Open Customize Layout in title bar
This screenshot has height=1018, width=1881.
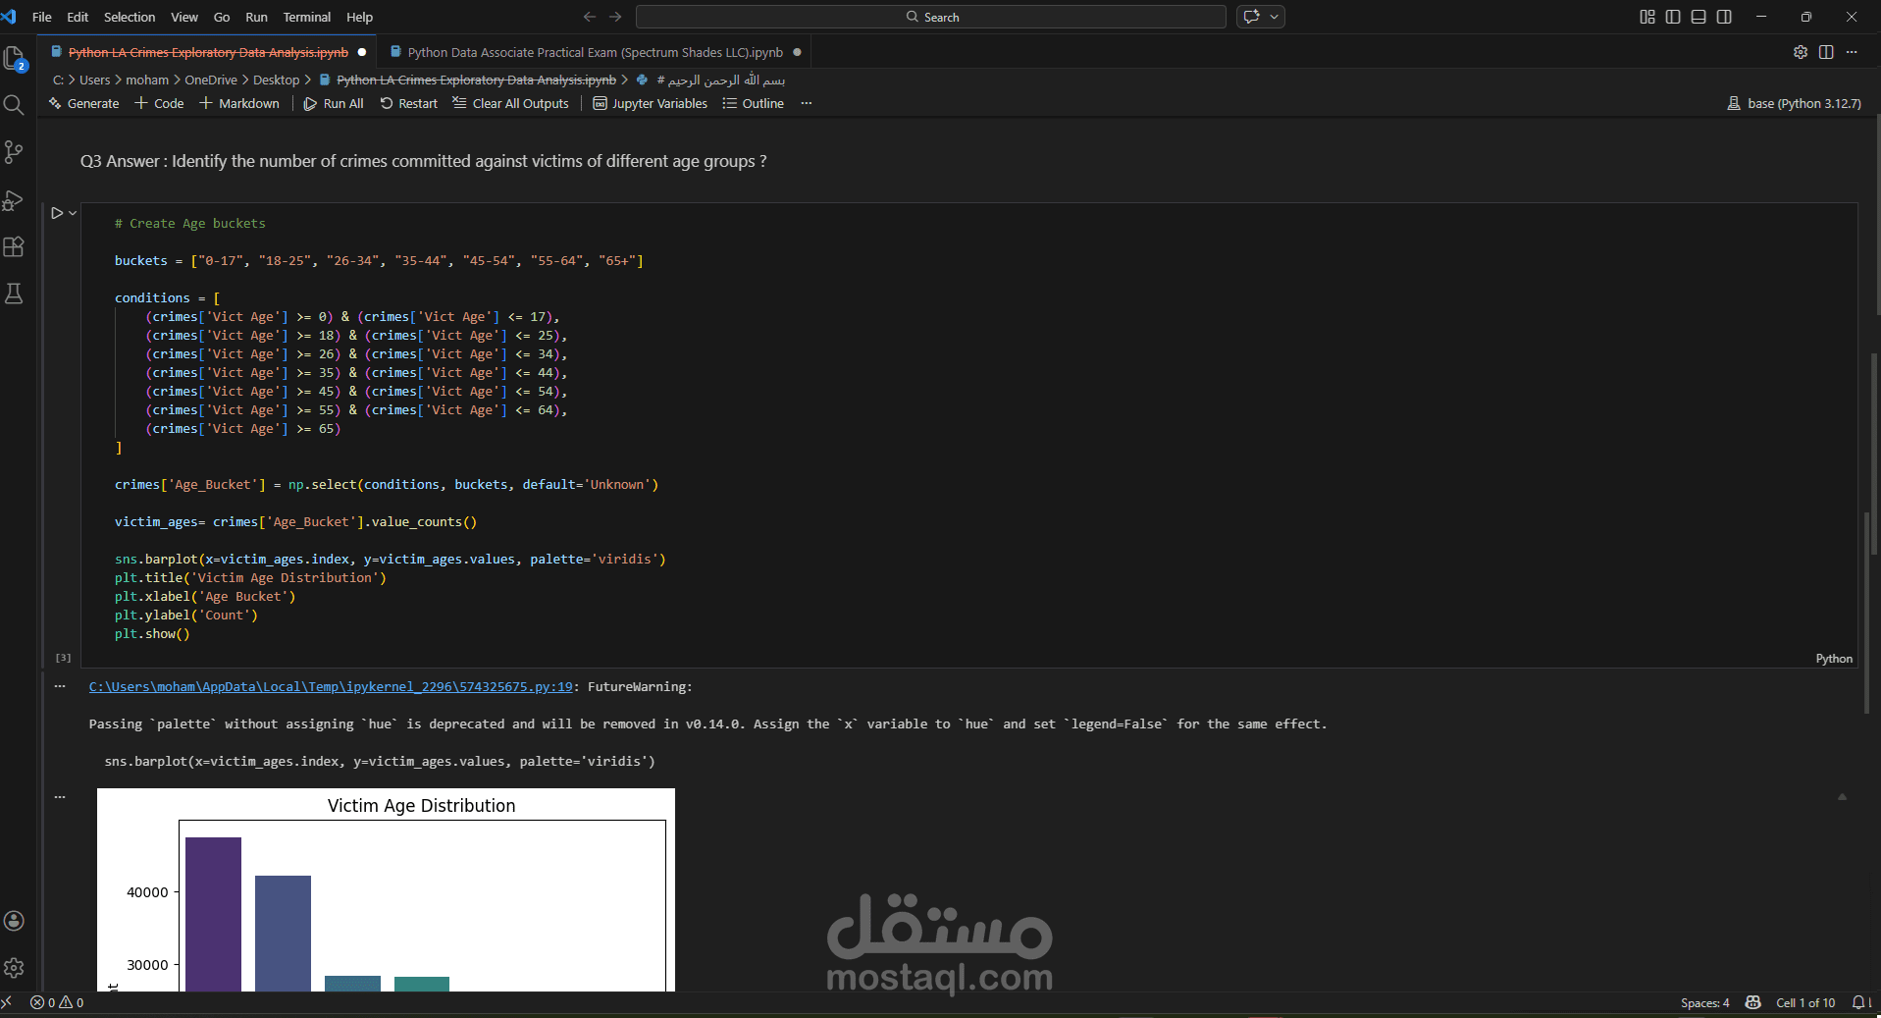(1647, 17)
